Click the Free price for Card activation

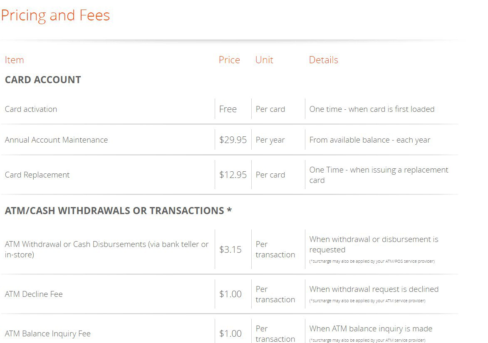tap(228, 109)
